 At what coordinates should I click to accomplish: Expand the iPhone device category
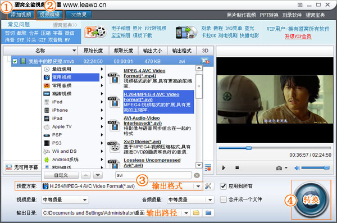click(x=73, y=110)
